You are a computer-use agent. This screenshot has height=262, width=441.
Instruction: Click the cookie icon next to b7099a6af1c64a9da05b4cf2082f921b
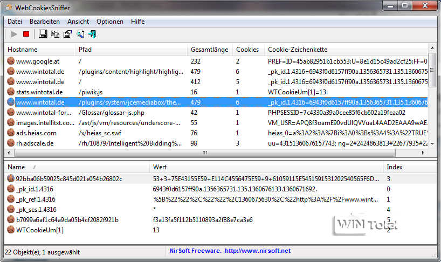tap(11, 219)
